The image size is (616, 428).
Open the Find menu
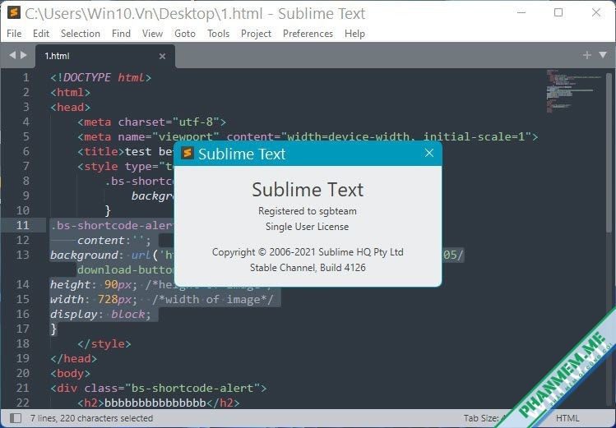121,34
